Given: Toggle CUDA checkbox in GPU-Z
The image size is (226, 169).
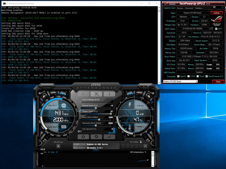Looking at the screenshot, I should pyautogui.click(x=188, y=76).
